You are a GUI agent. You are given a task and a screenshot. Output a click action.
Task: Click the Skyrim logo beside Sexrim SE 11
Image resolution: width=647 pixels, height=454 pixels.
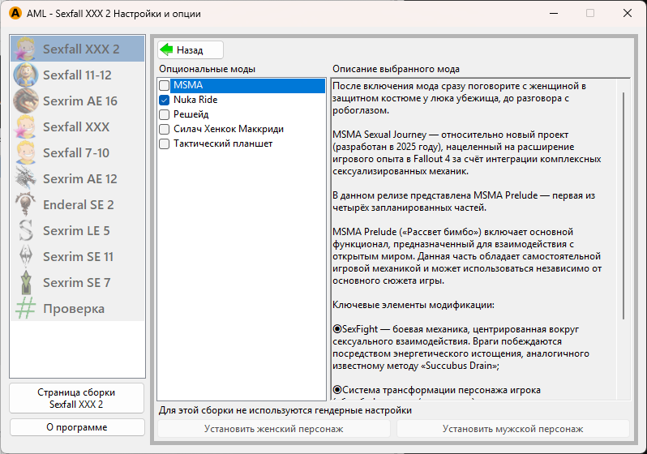(x=26, y=256)
